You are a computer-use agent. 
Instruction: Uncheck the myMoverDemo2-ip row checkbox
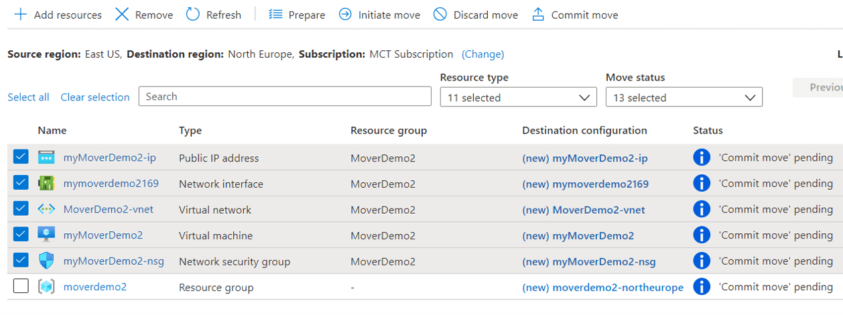point(21,157)
